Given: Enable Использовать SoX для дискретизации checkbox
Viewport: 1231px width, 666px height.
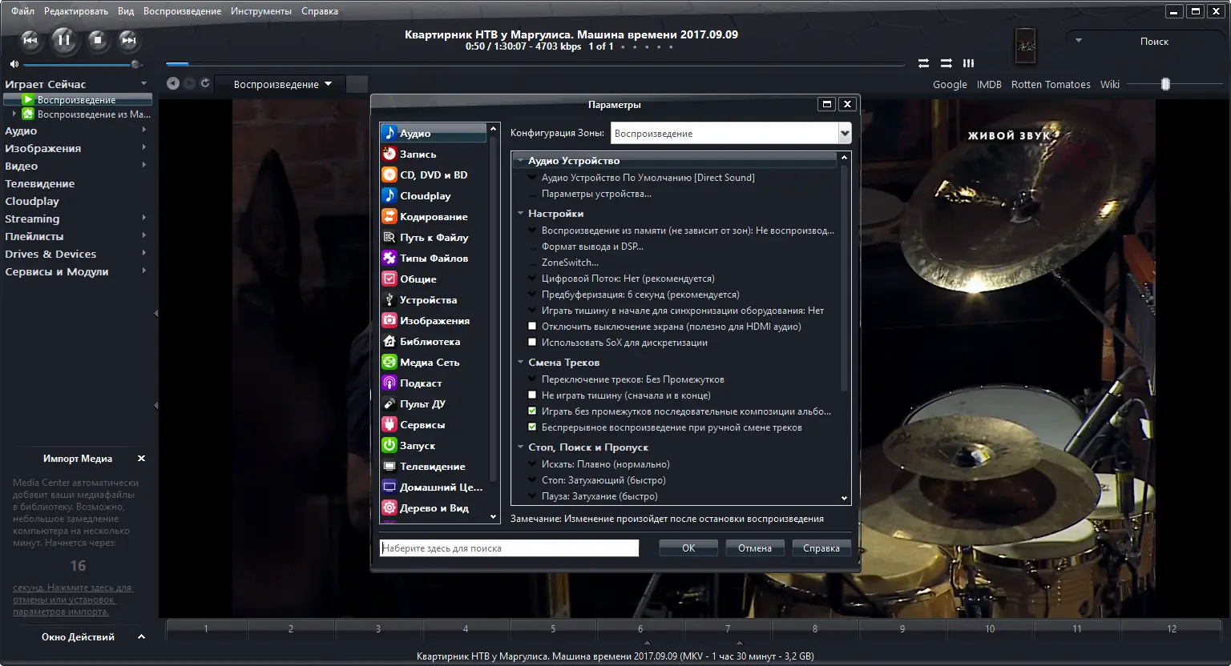Looking at the screenshot, I should (532, 343).
